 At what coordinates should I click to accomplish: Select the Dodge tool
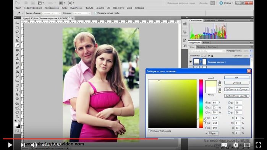tap(17, 81)
